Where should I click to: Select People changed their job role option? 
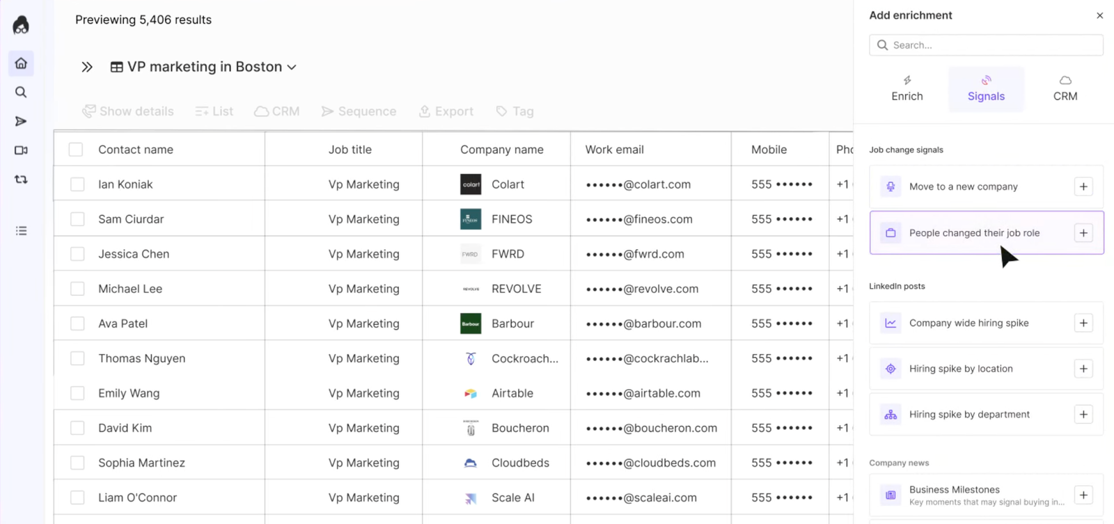[973, 233]
